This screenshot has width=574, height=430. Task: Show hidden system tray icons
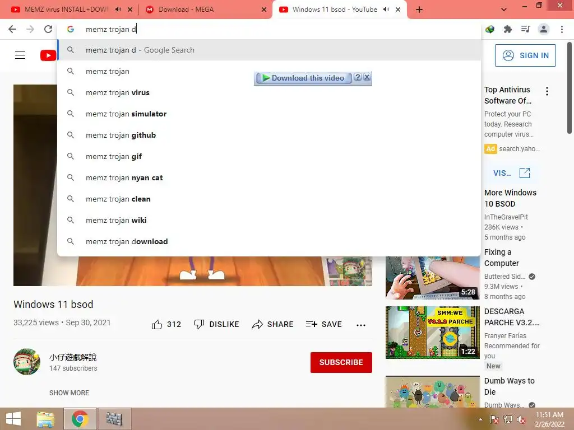coord(480,419)
